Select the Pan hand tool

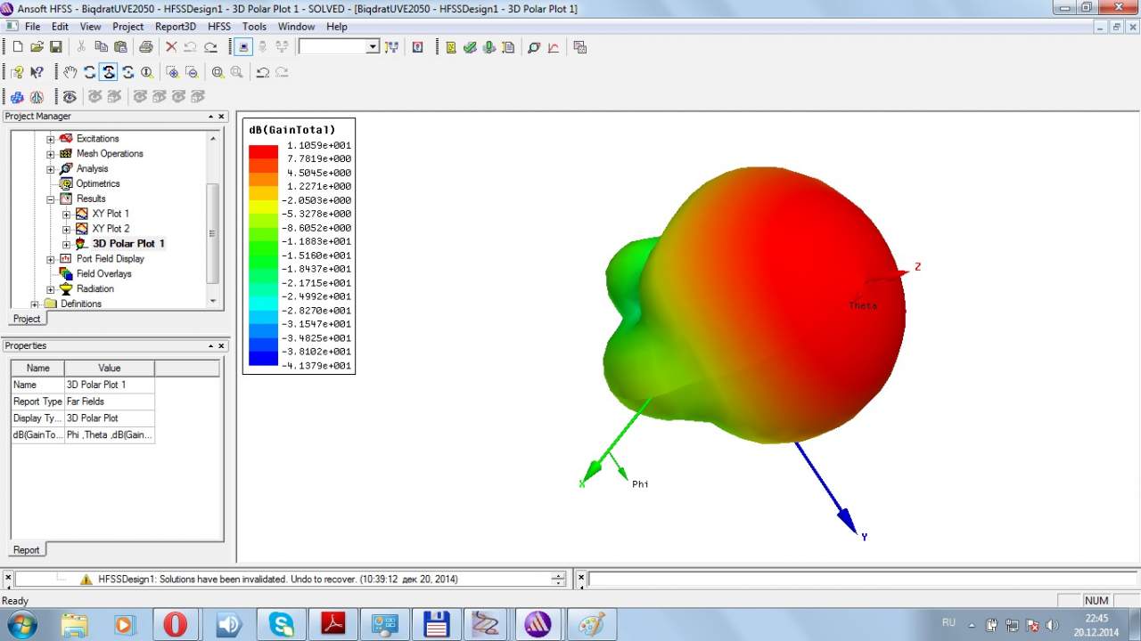click(x=70, y=72)
